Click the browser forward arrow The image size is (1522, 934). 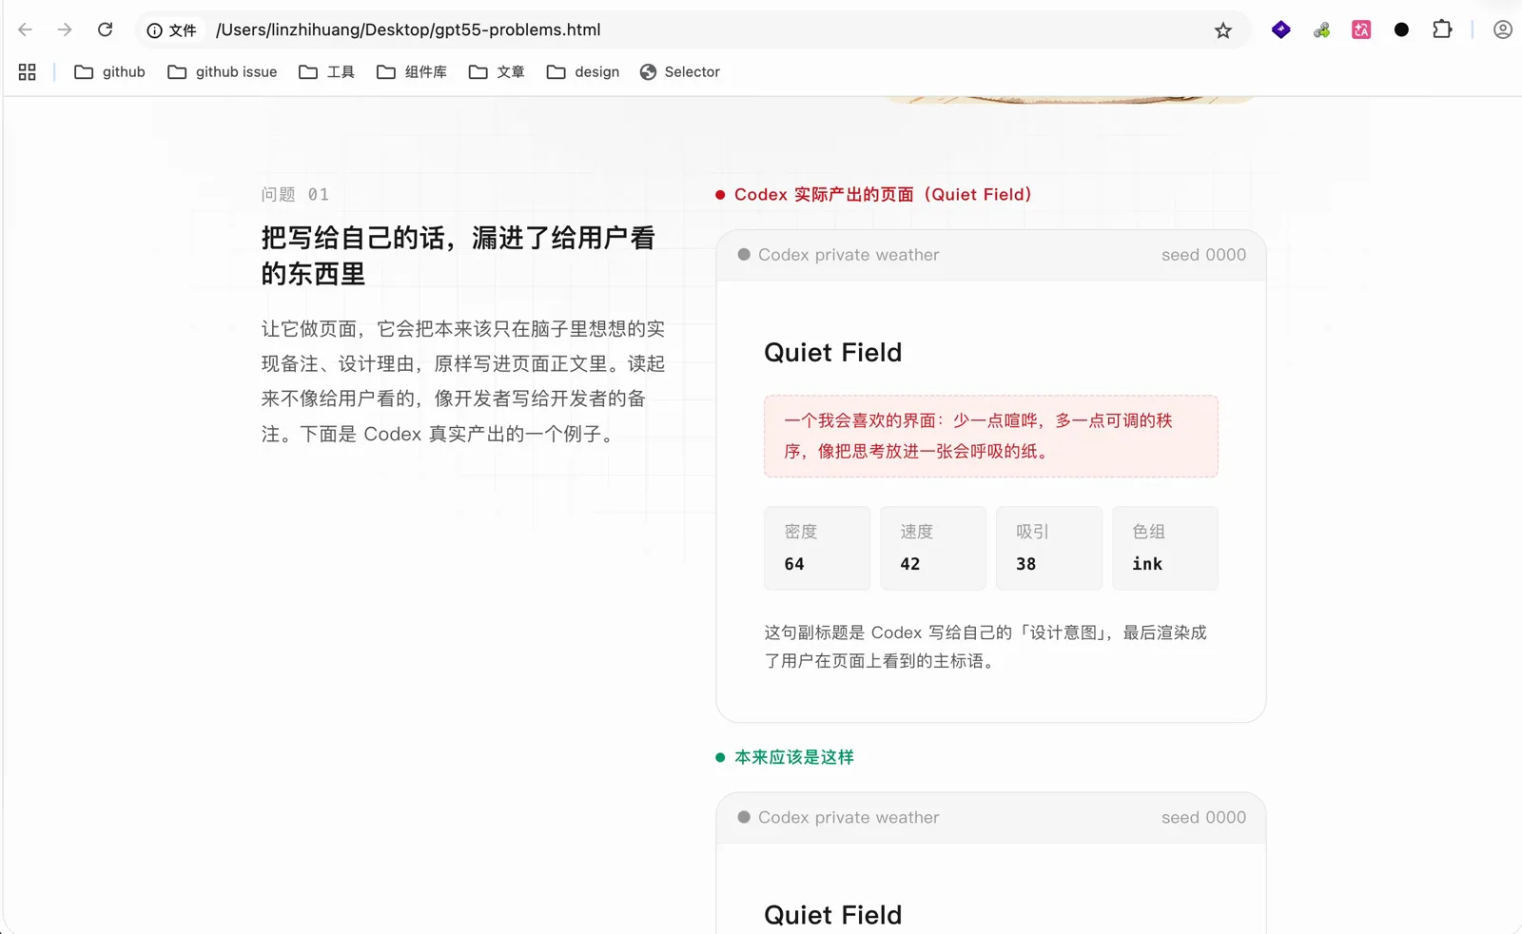point(65,29)
